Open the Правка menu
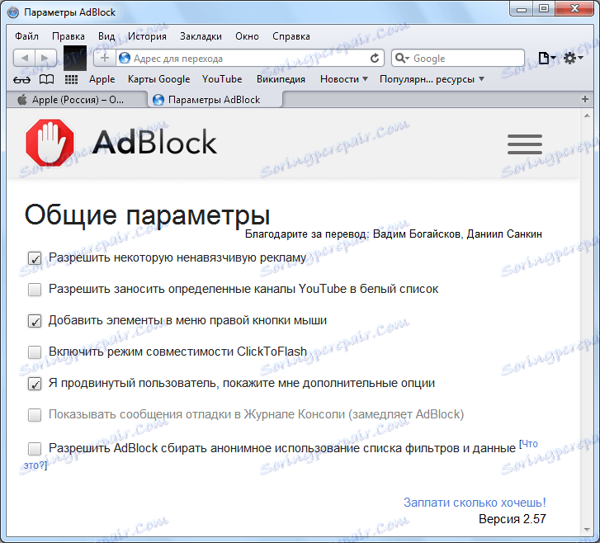 pos(69,36)
